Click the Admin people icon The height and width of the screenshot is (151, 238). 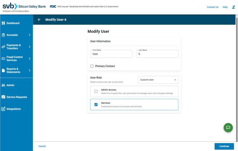3,85
